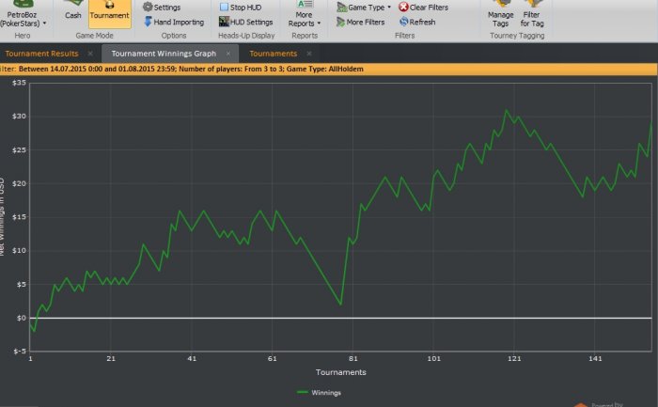This screenshot has height=407, width=658.
Task: Click the 81 x-axis tick label
Action: (352, 358)
